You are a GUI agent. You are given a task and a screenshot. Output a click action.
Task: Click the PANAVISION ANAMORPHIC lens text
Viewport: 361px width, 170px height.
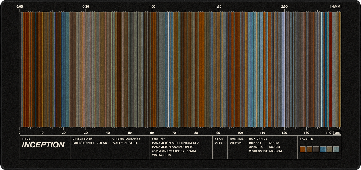point(173,147)
